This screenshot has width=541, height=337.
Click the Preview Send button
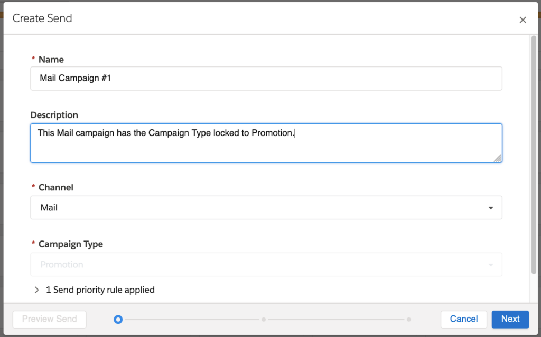[49, 319]
